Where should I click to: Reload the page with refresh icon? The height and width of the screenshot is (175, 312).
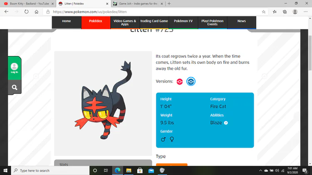click(x=27, y=12)
